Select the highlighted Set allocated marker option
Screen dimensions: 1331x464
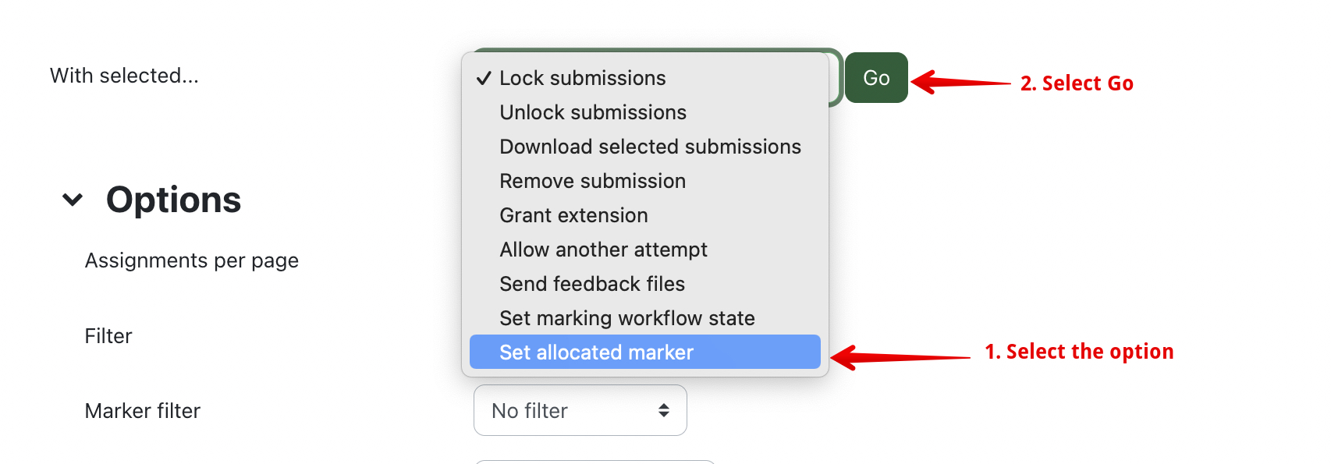(596, 352)
